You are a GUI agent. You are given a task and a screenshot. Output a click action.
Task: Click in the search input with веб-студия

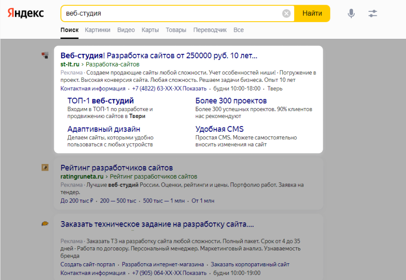171,13
